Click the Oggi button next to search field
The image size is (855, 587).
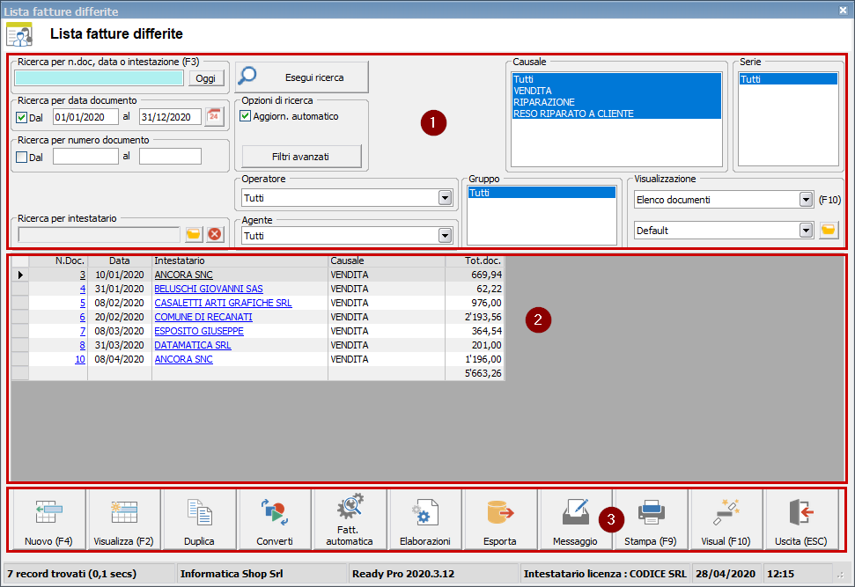[x=204, y=79]
